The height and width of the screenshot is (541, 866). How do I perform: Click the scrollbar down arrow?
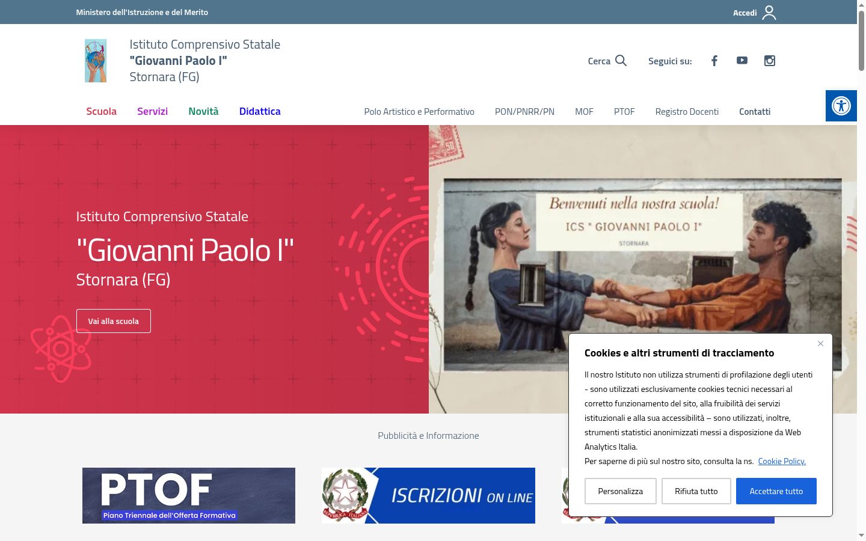point(861,535)
